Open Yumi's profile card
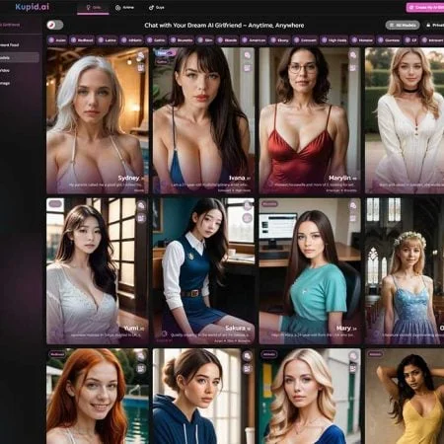444x444 pixels. (x=98, y=271)
